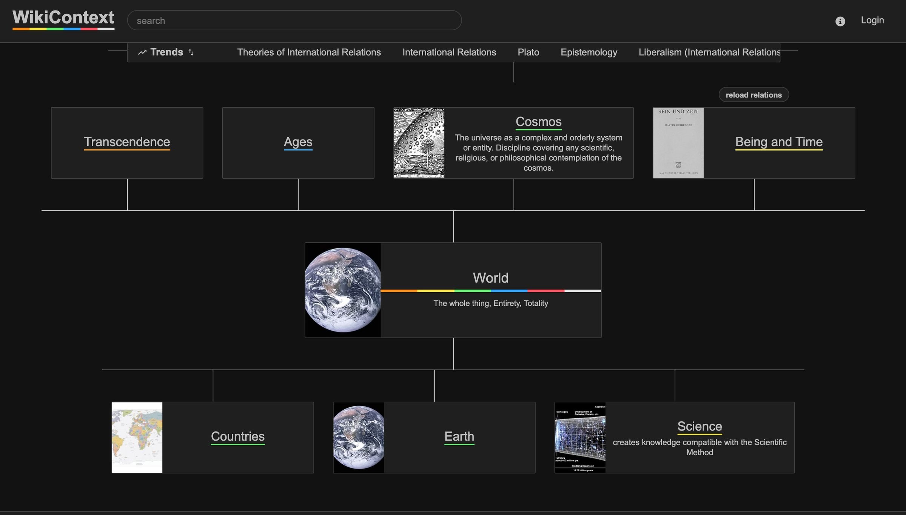906x515 pixels.
Task: Click the info icon near Login
Action: pyautogui.click(x=840, y=20)
